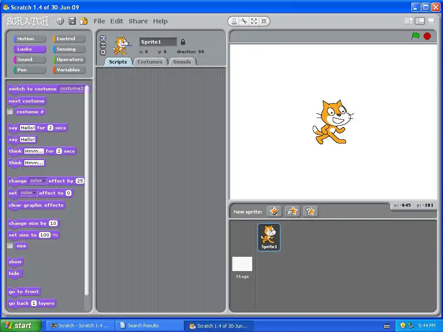Switch to the Costumes tab
Viewport: 443px width, 332px height.
click(150, 62)
